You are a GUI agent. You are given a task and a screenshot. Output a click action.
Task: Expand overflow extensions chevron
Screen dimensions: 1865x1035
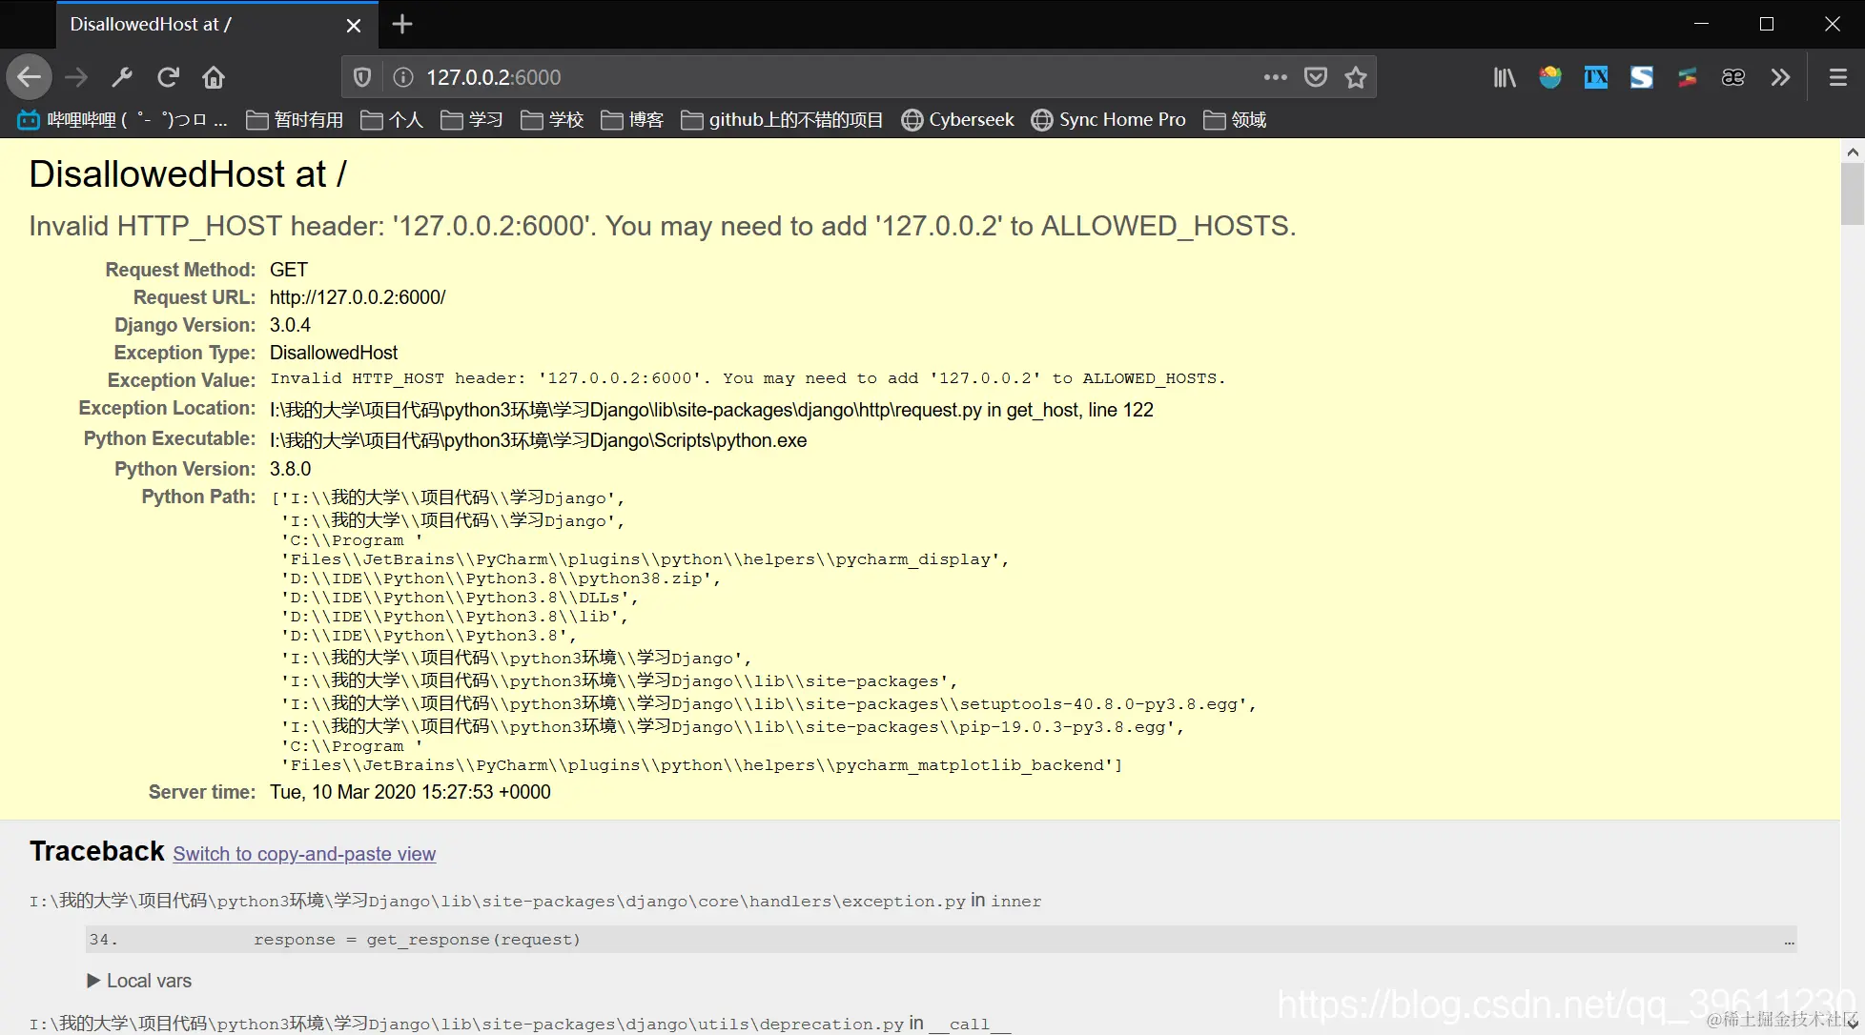(x=1780, y=77)
